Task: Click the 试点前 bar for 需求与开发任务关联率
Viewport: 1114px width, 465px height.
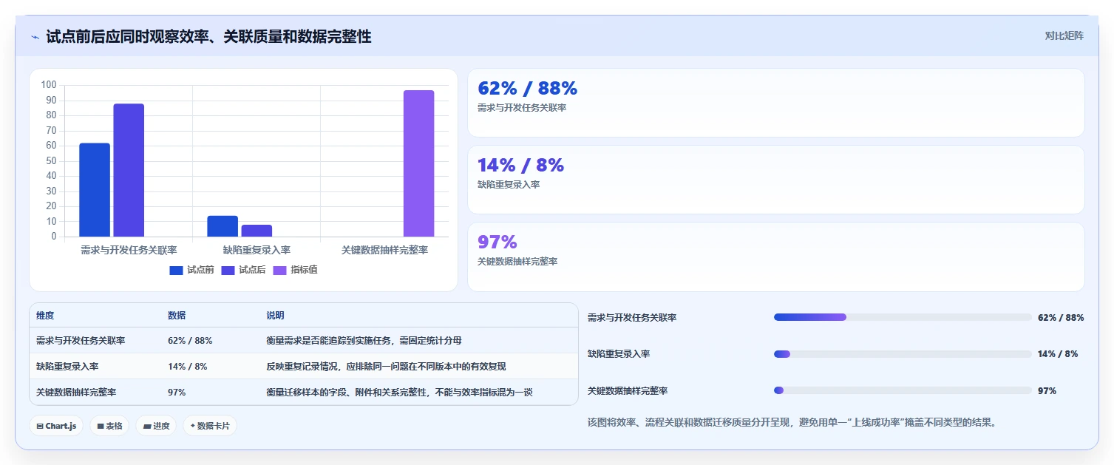Action: [95, 190]
